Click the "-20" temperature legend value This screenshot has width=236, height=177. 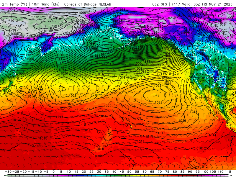pyautogui.click(x=23, y=172)
